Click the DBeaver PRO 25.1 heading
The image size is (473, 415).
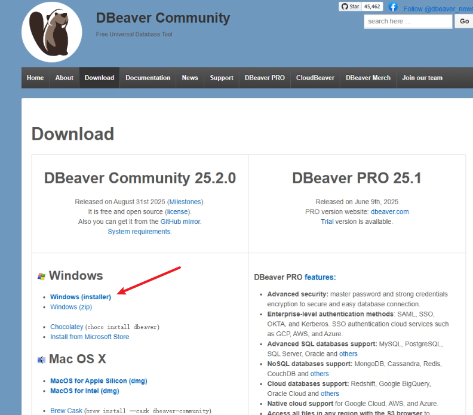(x=357, y=178)
